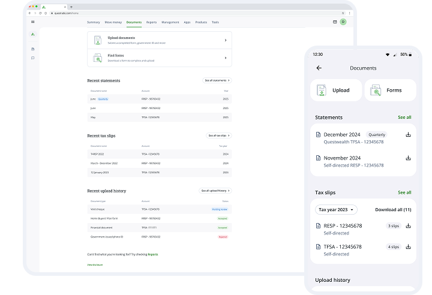Tap the back arrow in the mobile Documents screen
This screenshot has width=432, height=295.
[319, 68]
